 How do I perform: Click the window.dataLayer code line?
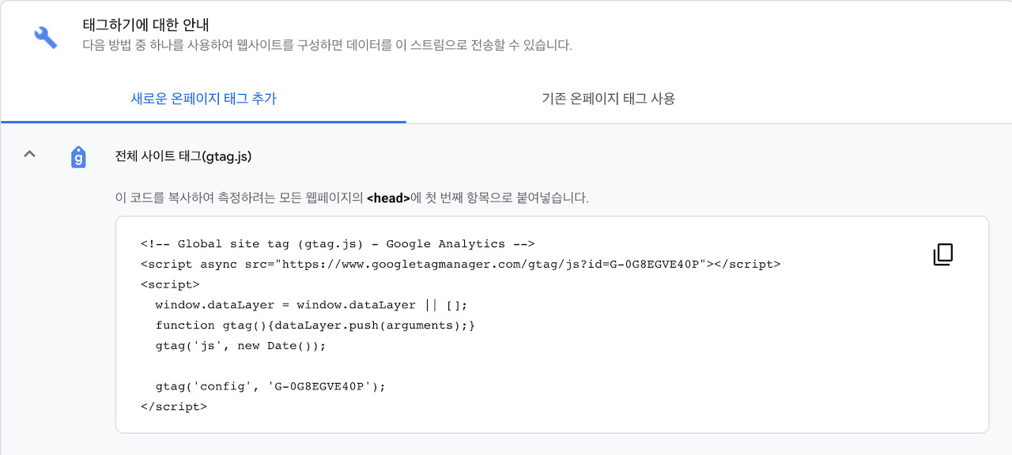pyautogui.click(x=305, y=305)
